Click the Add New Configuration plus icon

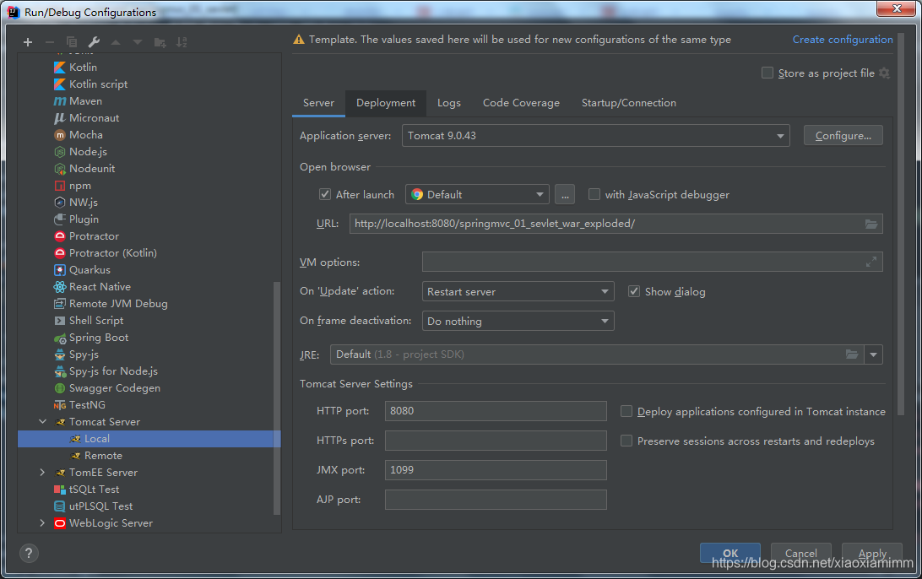[28, 42]
